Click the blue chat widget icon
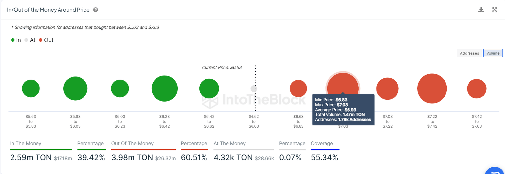The image size is (505, 174). click(495, 171)
